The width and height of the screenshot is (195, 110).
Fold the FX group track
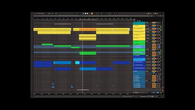coord(134,71)
